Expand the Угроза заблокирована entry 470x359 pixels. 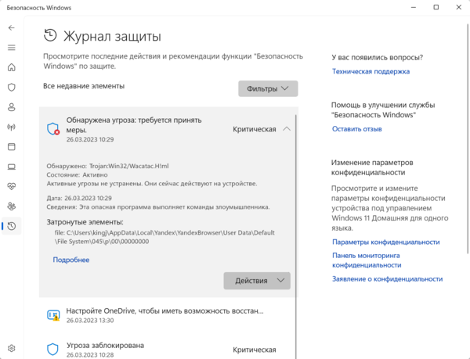(168, 350)
